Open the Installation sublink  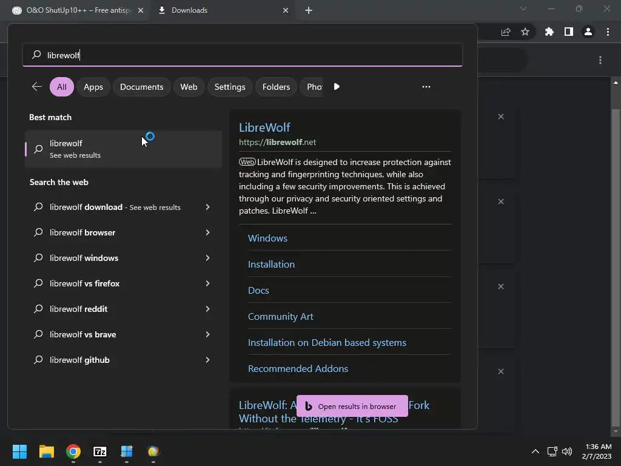pos(271,265)
